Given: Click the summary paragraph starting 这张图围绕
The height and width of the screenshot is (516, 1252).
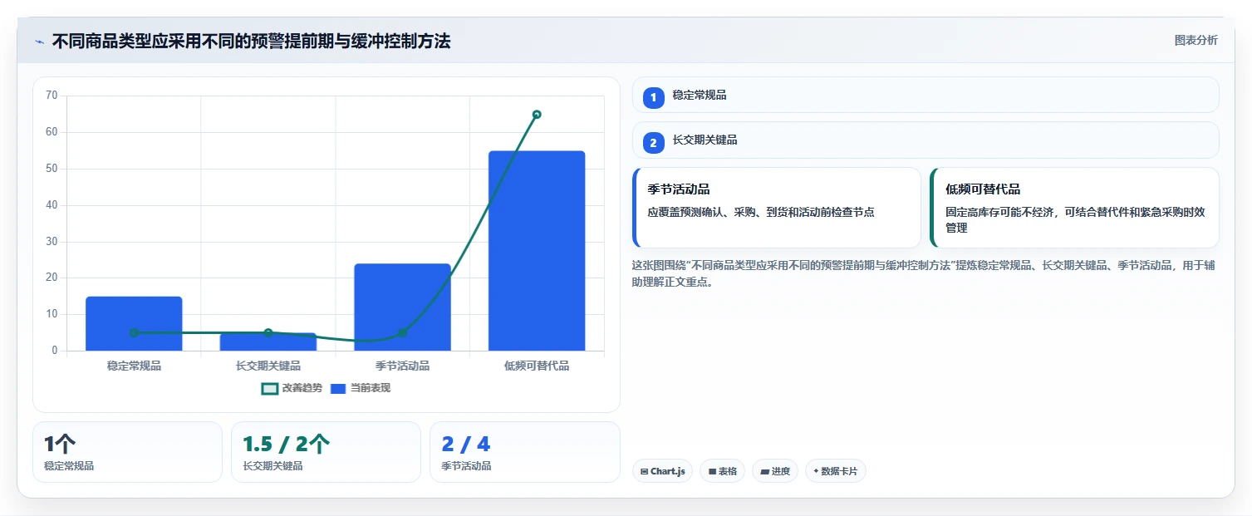Looking at the screenshot, I should 922,273.
